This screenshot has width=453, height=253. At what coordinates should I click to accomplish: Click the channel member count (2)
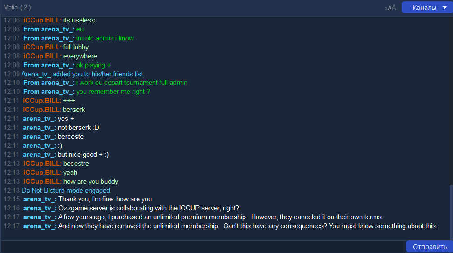pos(26,8)
